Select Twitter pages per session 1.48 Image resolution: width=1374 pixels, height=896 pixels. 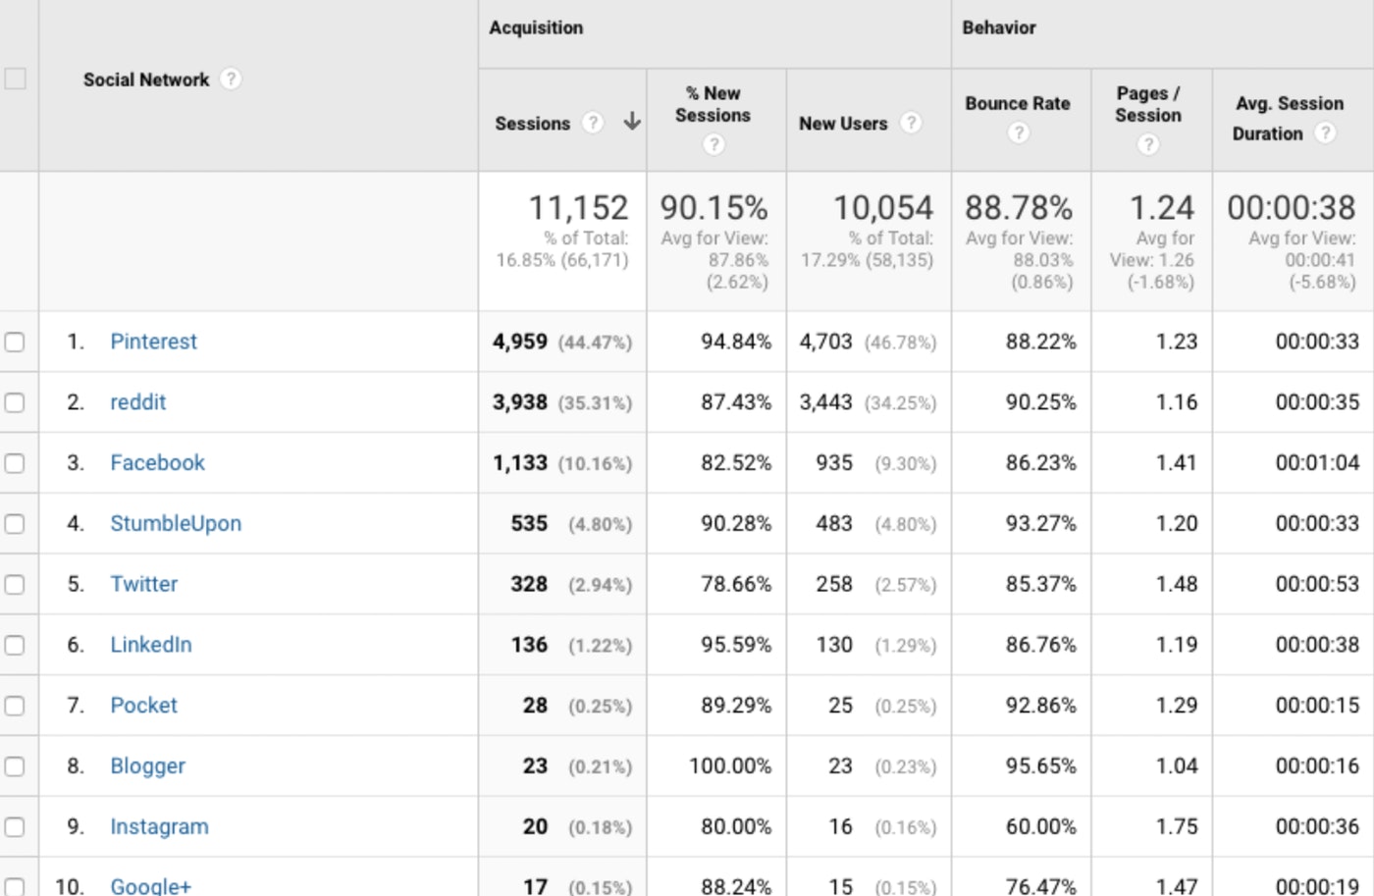point(1177,584)
